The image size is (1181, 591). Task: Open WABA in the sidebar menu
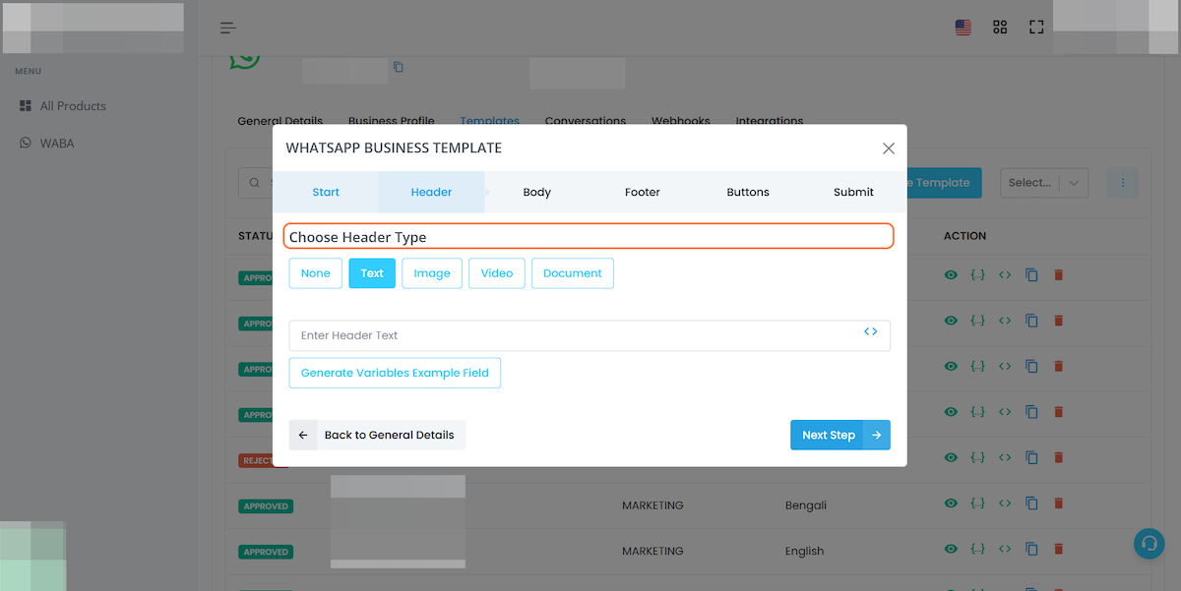[x=47, y=143]
